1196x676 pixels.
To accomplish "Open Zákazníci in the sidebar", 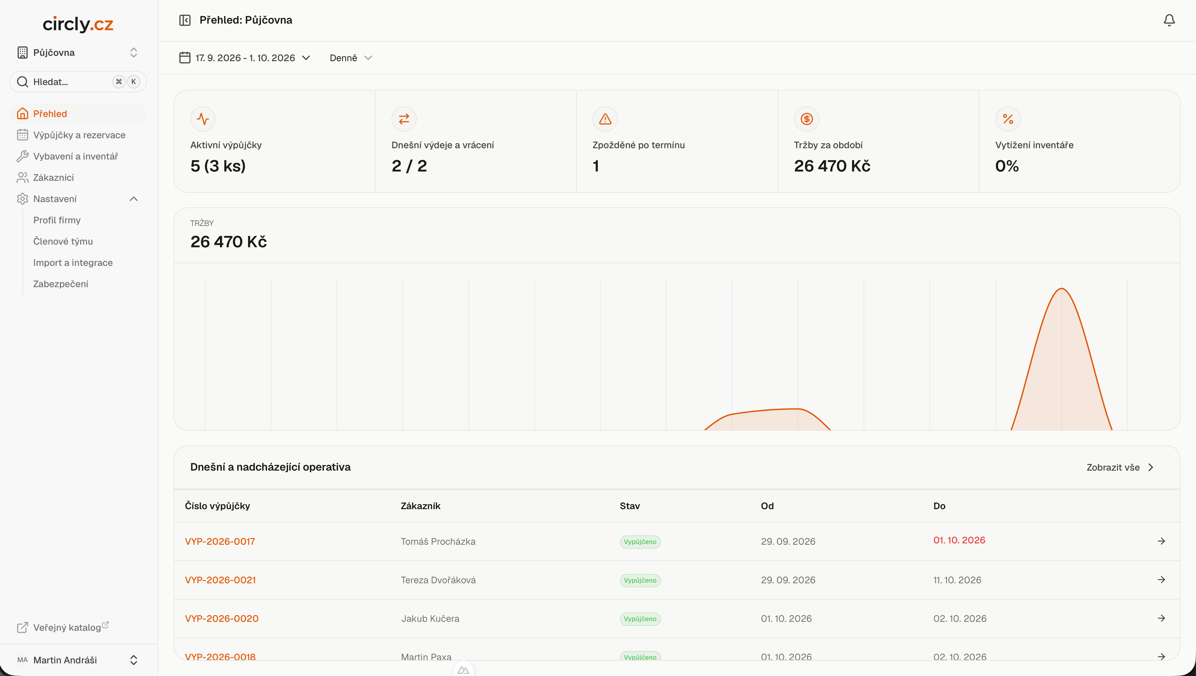I will [78, 177].
